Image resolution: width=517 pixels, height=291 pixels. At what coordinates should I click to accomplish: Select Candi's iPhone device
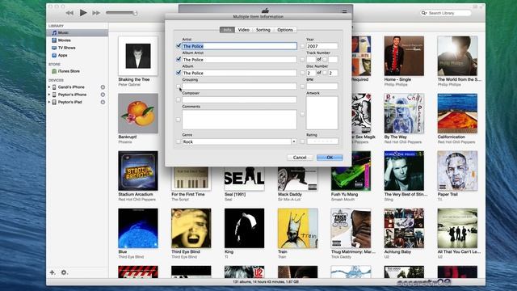71,87
